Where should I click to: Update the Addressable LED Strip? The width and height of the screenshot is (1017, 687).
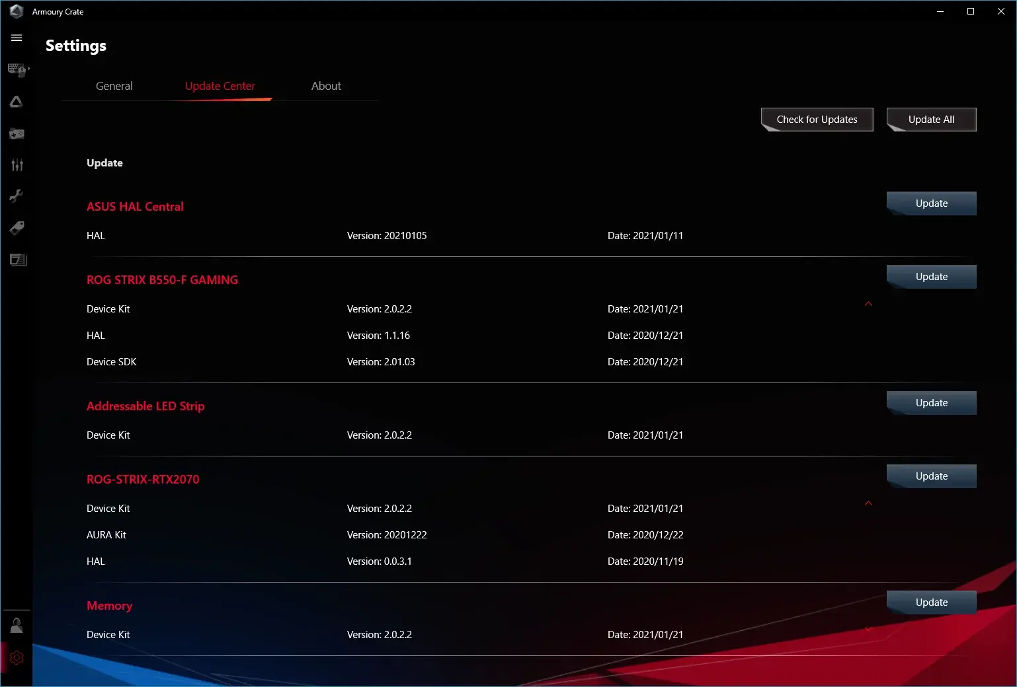point(931,403)
